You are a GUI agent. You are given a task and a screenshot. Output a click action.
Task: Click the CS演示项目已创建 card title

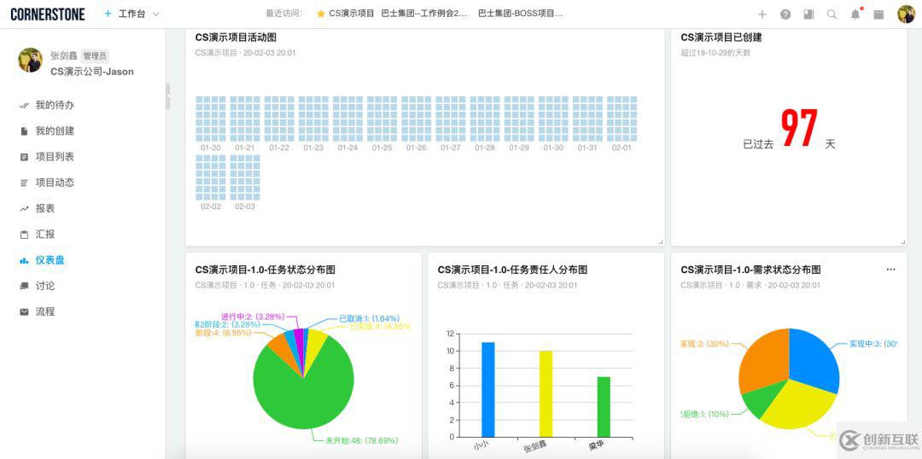tap(721, 38)
